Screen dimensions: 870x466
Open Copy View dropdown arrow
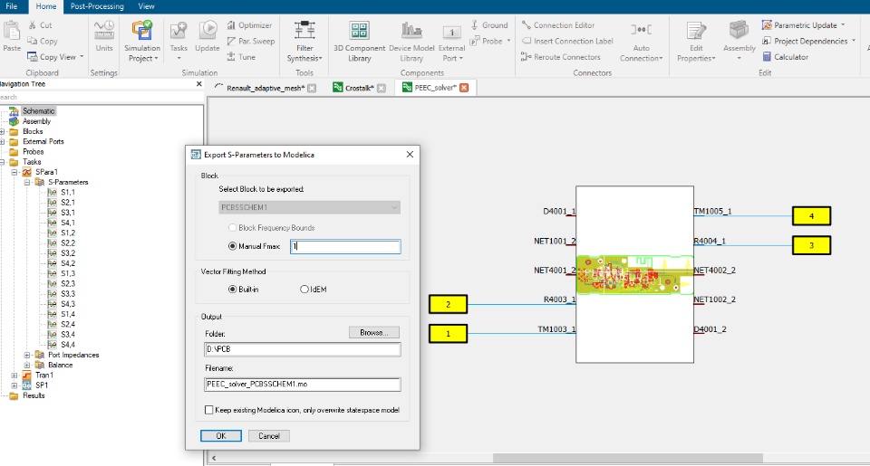[82, 56]
